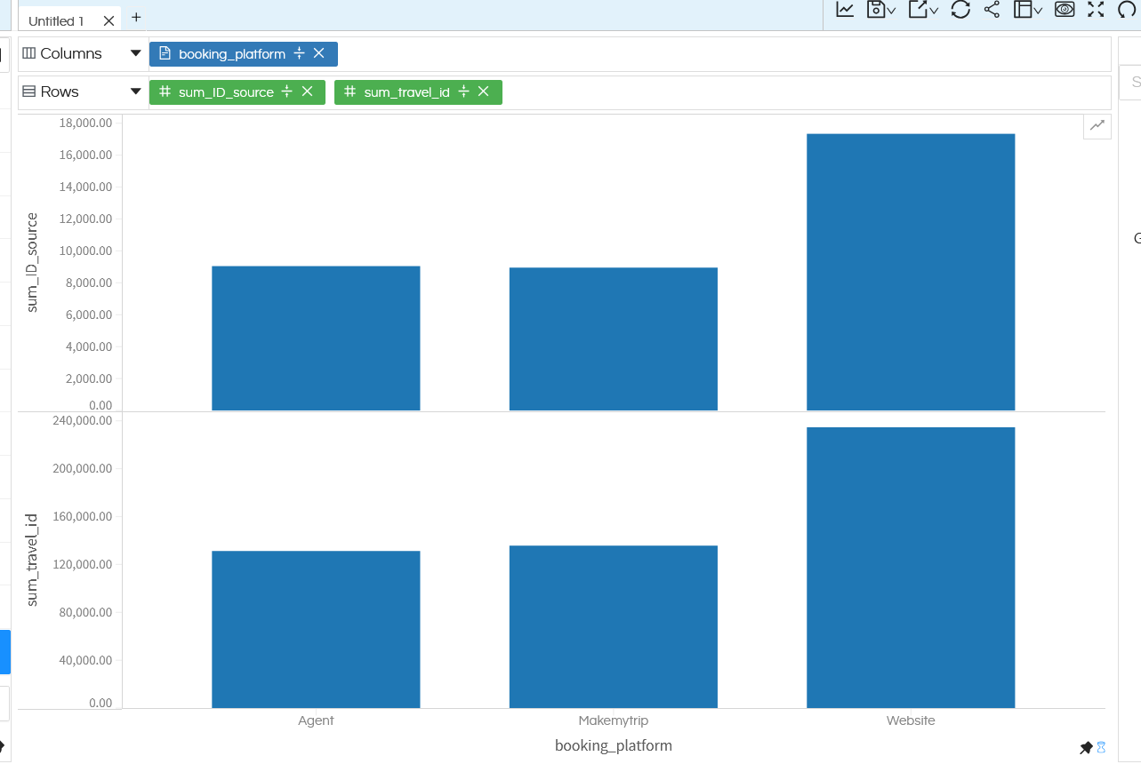The image size is (1141, 764).
Task: Click the Columns shelf label
Action: (x=71, y=53)
